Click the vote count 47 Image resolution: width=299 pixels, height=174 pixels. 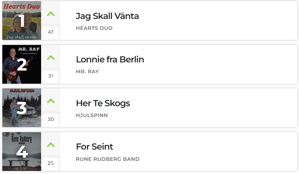(51, 32)
